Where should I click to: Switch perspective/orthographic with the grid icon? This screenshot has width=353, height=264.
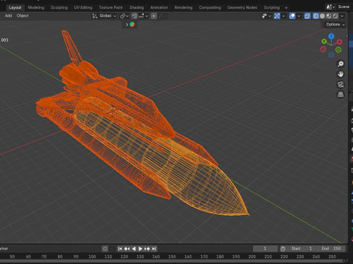click(x=340, y=95)
